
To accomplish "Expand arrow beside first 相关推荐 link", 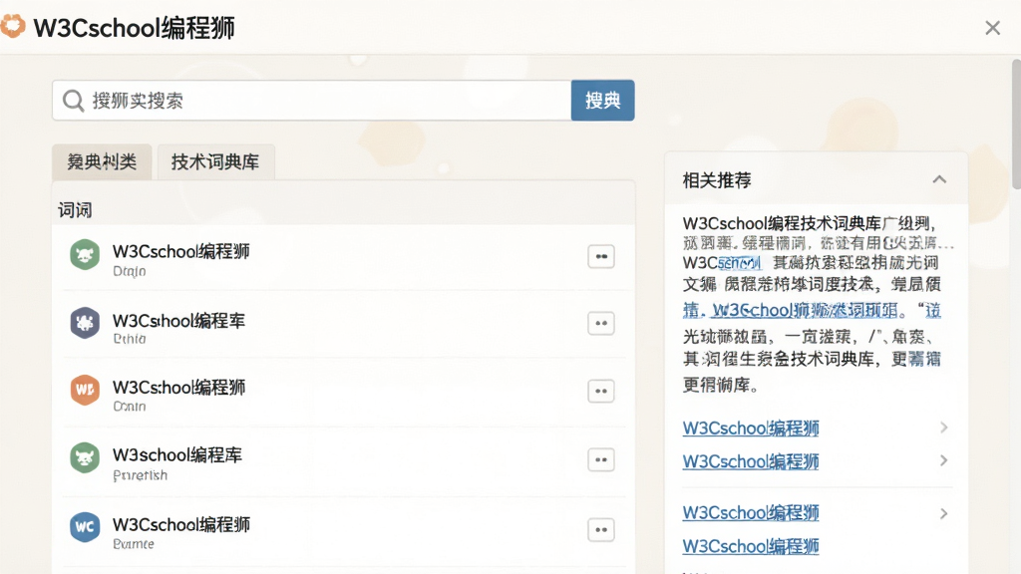I will (x=943, y=428).
